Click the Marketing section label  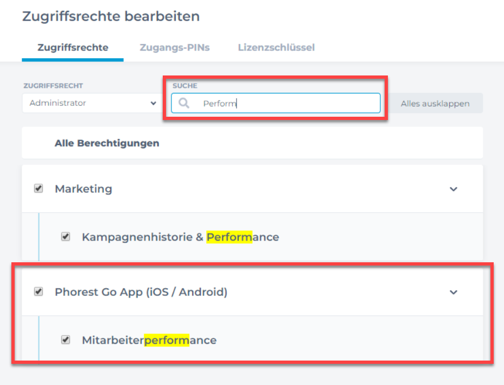tap(84, 189)
